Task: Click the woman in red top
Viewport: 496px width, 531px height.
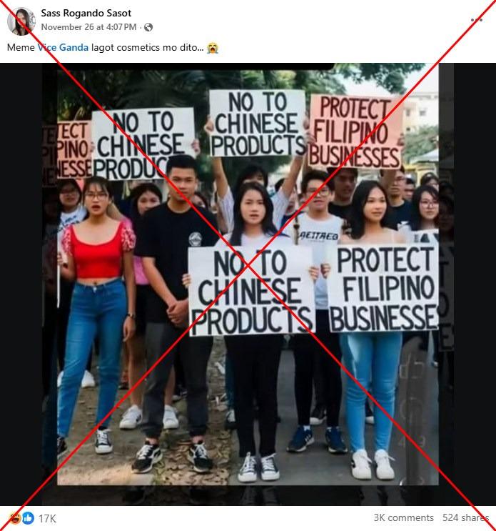Action: coord(96,315)
